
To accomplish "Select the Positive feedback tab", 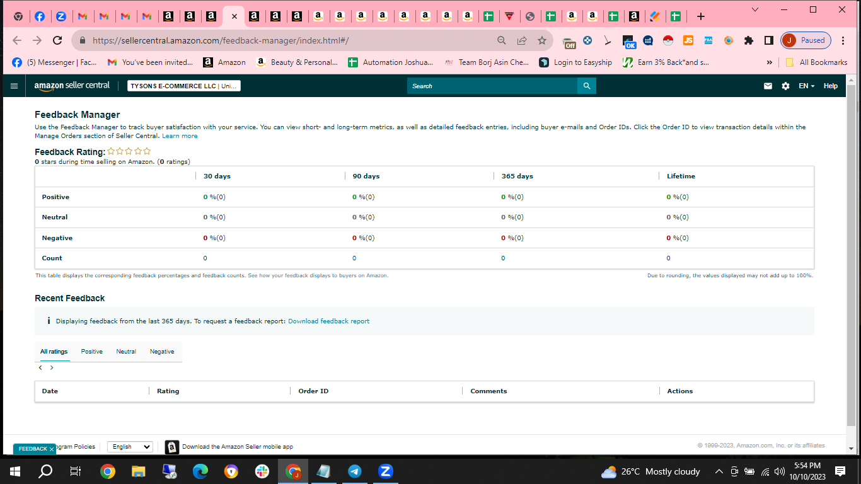I will click(91, 352).
